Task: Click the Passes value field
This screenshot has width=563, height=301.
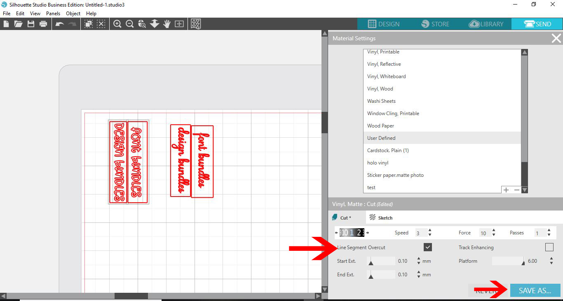Action: click(540, 233)
